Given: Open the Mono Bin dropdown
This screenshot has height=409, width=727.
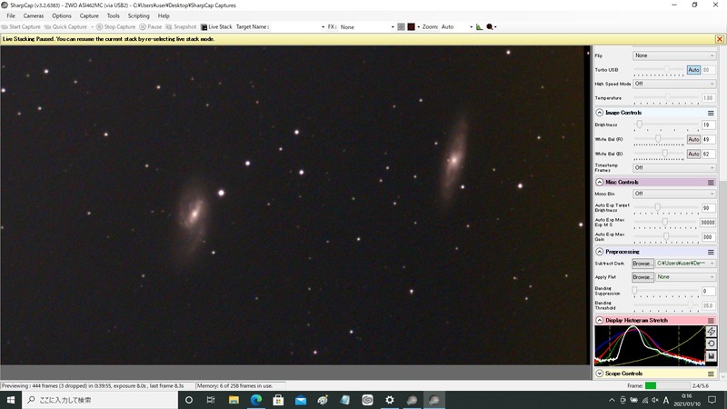Looking at the screenshot, I should pos(674,194).
